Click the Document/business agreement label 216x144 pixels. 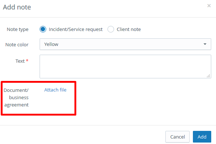[x=16, y=97]
